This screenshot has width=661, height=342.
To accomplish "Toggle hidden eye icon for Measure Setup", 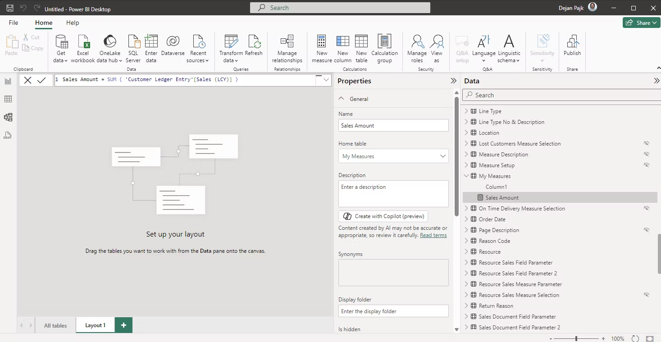I will coord(647,165).
